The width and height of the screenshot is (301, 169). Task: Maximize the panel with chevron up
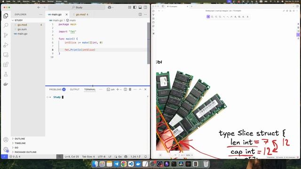pos(140,90)
